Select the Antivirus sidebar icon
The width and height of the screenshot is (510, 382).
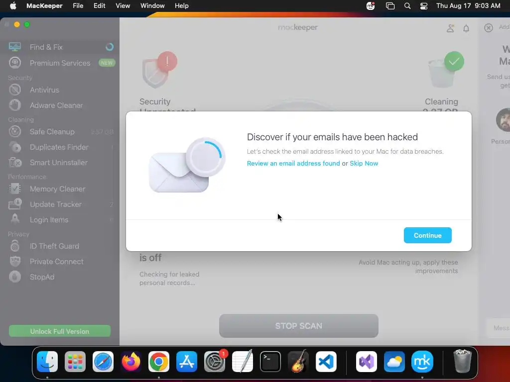14,90
